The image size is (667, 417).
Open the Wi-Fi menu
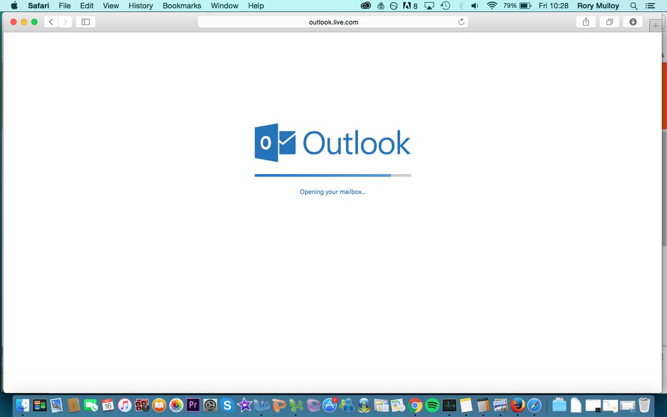pos(491,6)
